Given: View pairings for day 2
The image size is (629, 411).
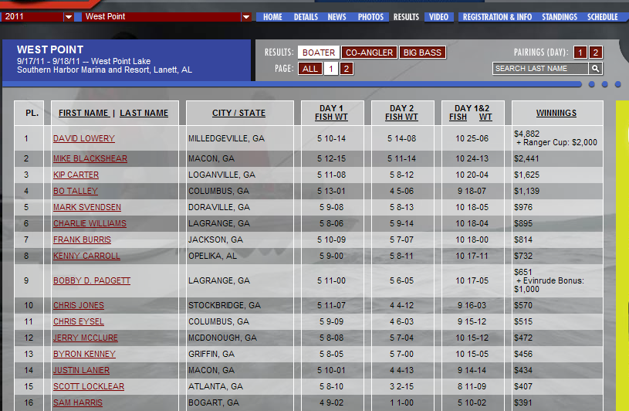Looking at the screenshot, I should pyautogui.click(x=596, y=53).
